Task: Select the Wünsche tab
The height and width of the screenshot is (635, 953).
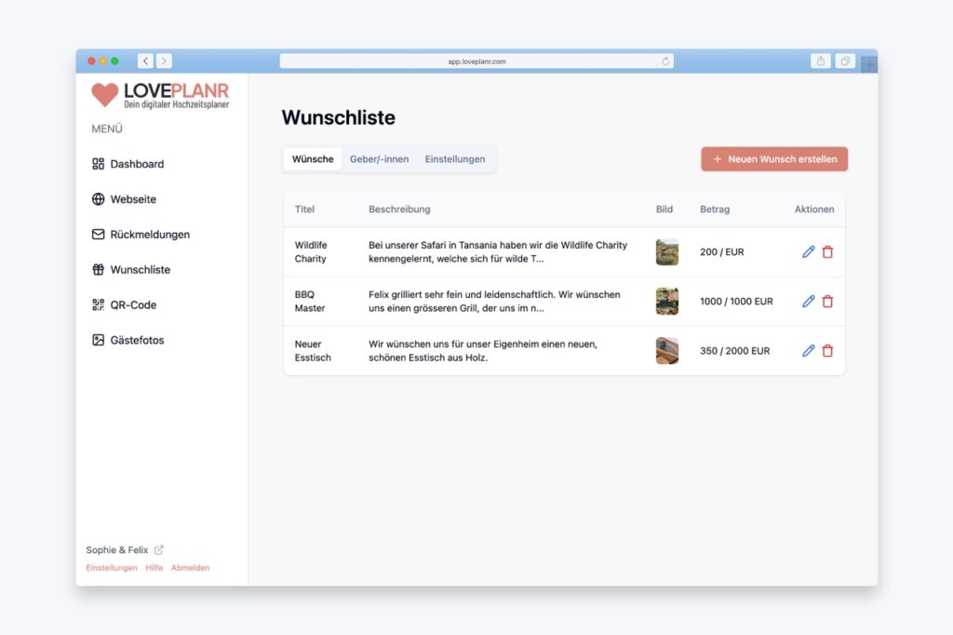Action: (x=313, y=159)
